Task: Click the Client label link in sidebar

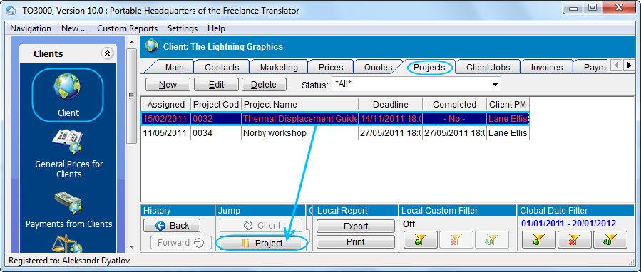Action: click(x=68, y=113)
